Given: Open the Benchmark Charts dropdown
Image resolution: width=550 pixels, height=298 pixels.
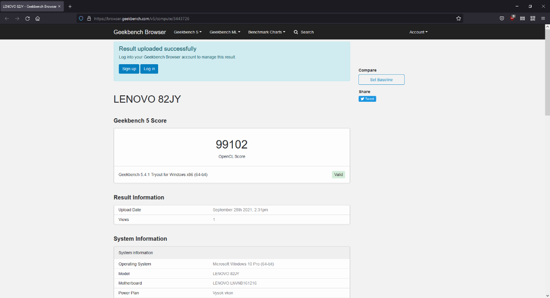Looking at the screenshot, I should (266, 32).
